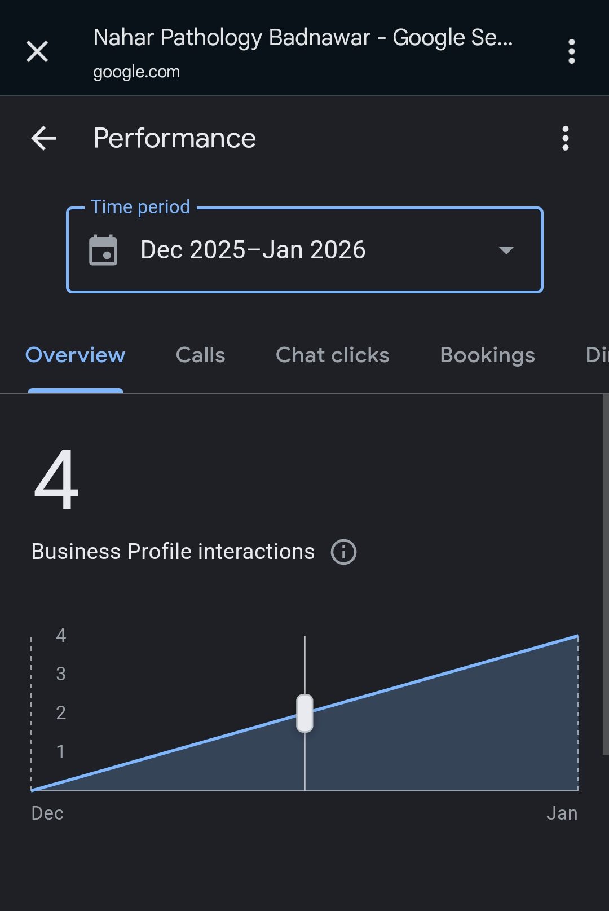Expand the Time period dropdown arrow
The width and height of the screenshot is (609, 911).
click(x=506, y=250)
